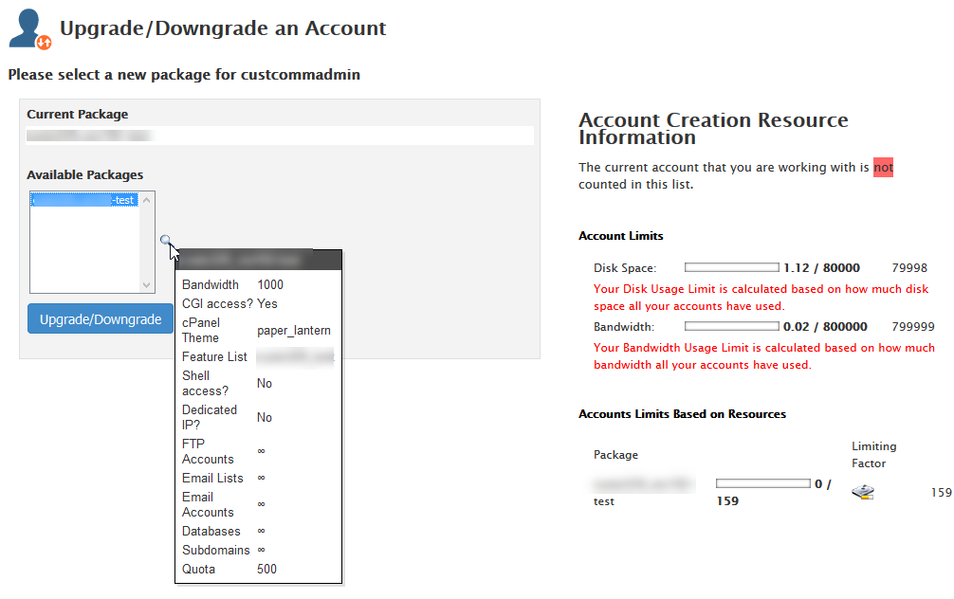Screen dimensions: 954x599
Task: Click the package list scroll down arrow
Action: [146, 284]
